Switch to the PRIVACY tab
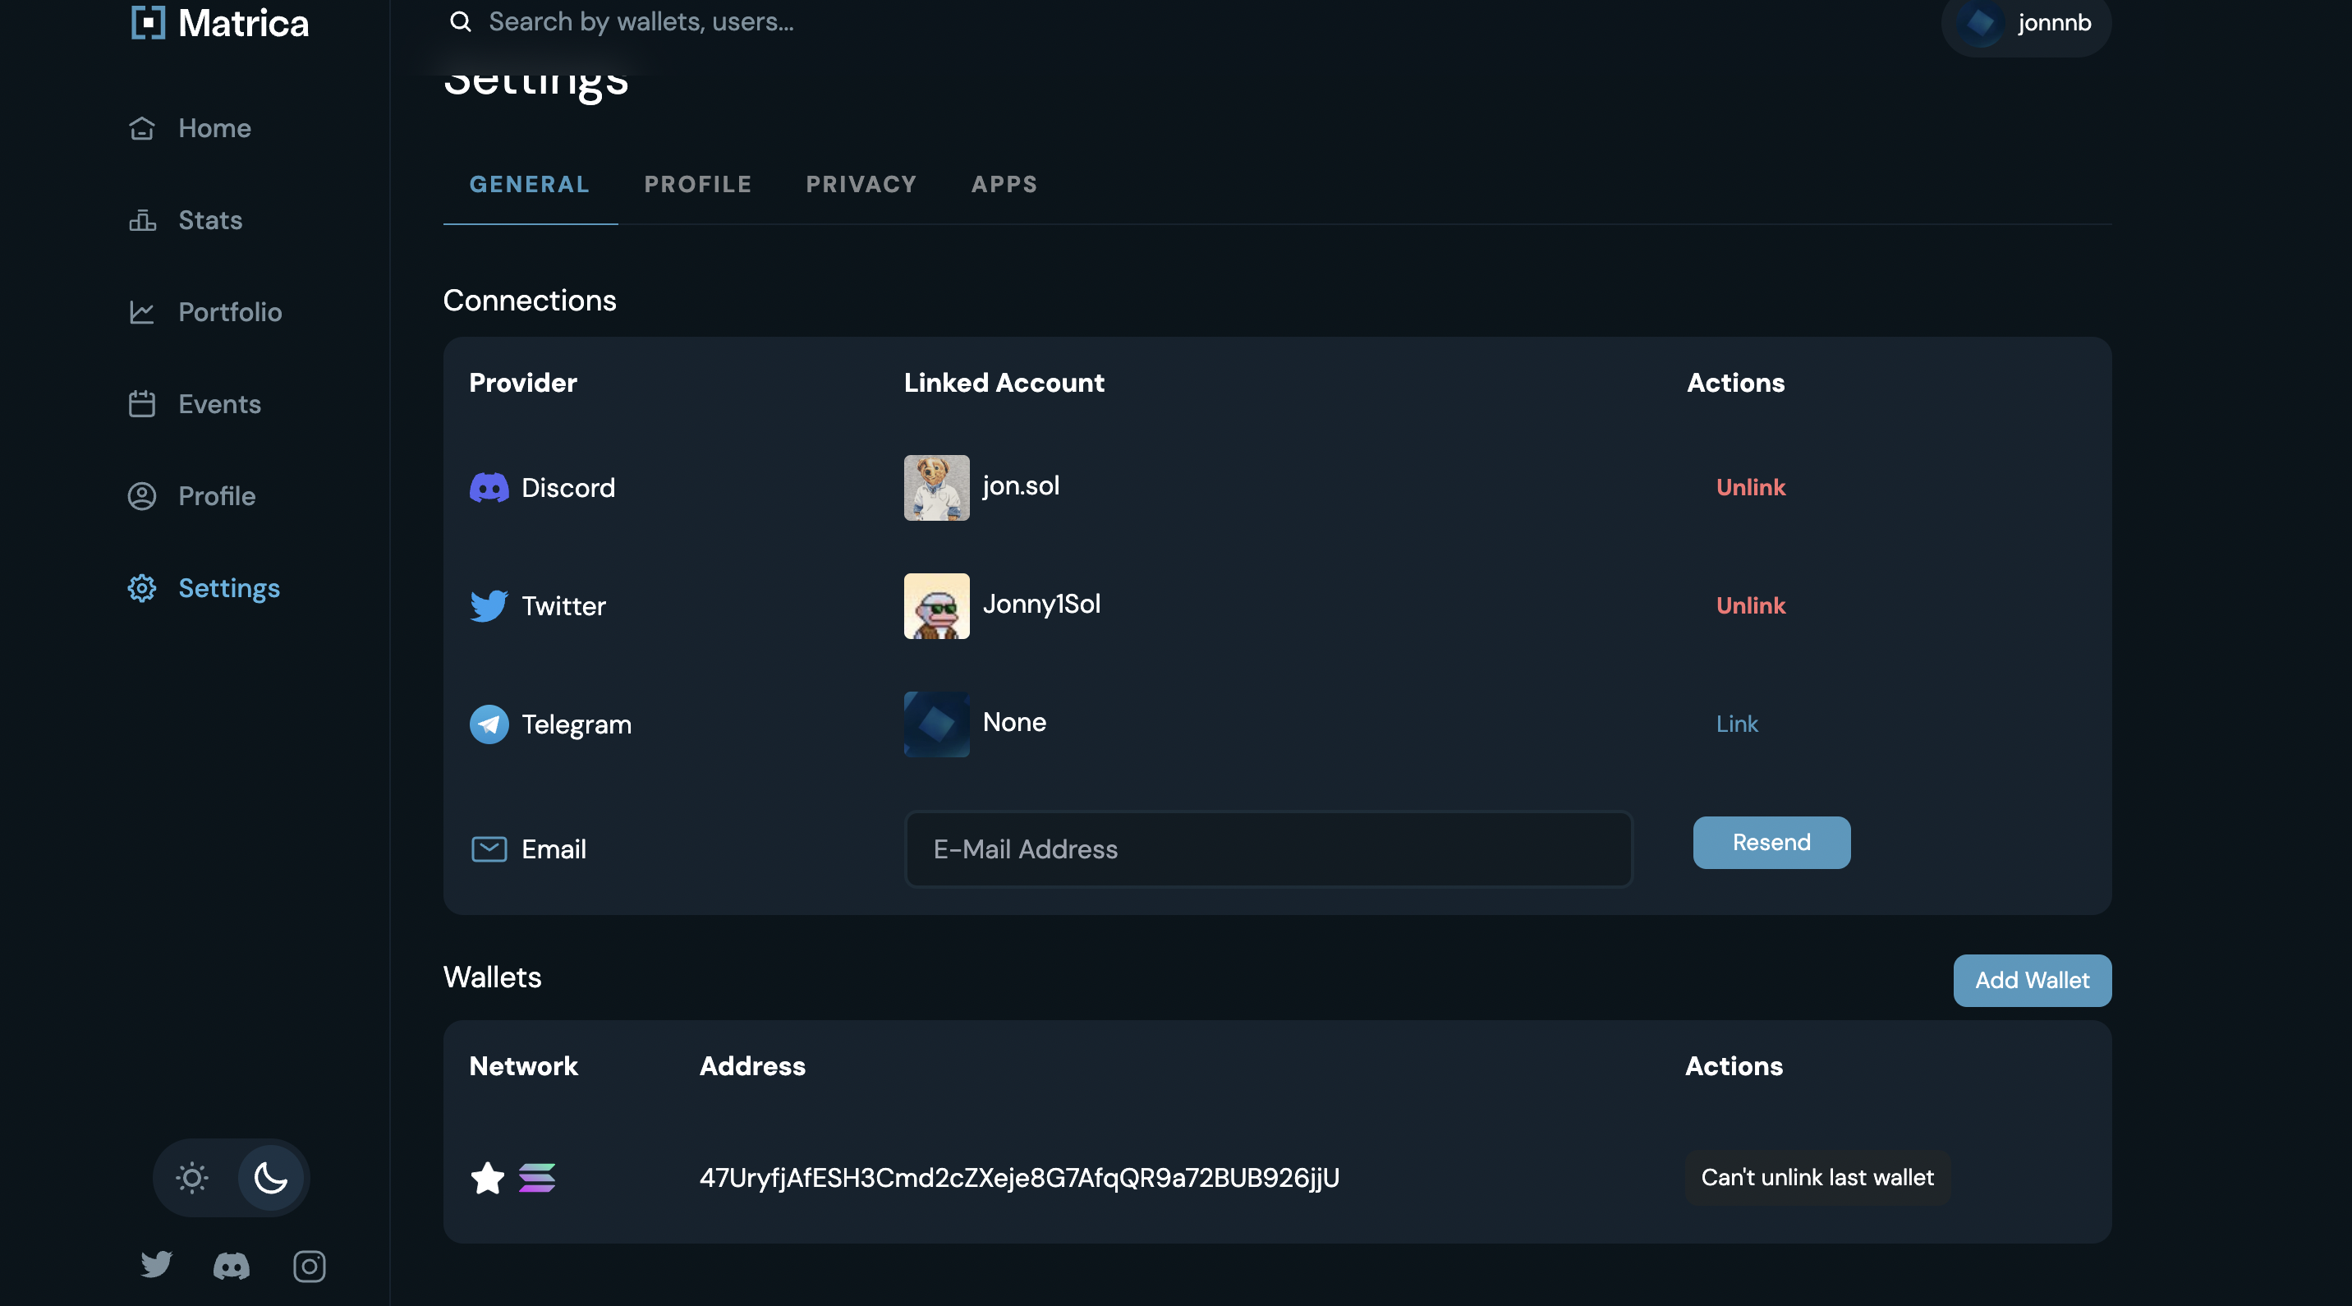This screenshot has width=2352, height=1306. coord(861,185)
